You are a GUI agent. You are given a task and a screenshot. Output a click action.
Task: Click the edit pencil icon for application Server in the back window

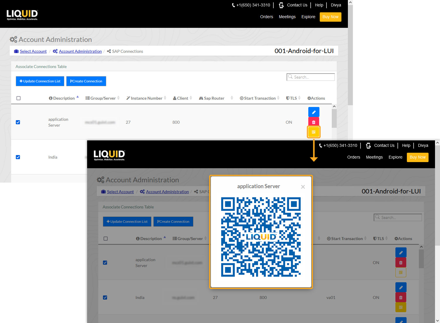coord(314,112)
